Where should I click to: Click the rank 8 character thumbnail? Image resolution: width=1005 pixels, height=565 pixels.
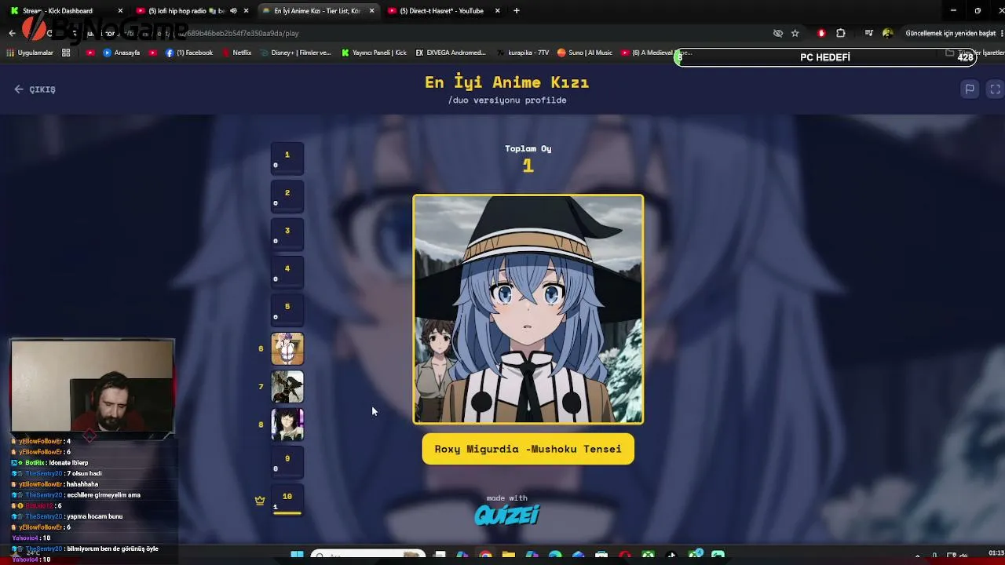287,425
